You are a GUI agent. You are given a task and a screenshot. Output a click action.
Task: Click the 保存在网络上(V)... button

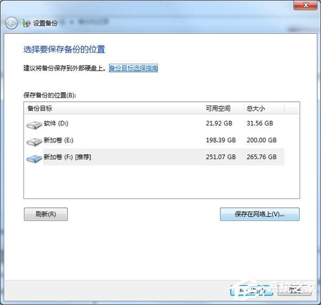259,214
